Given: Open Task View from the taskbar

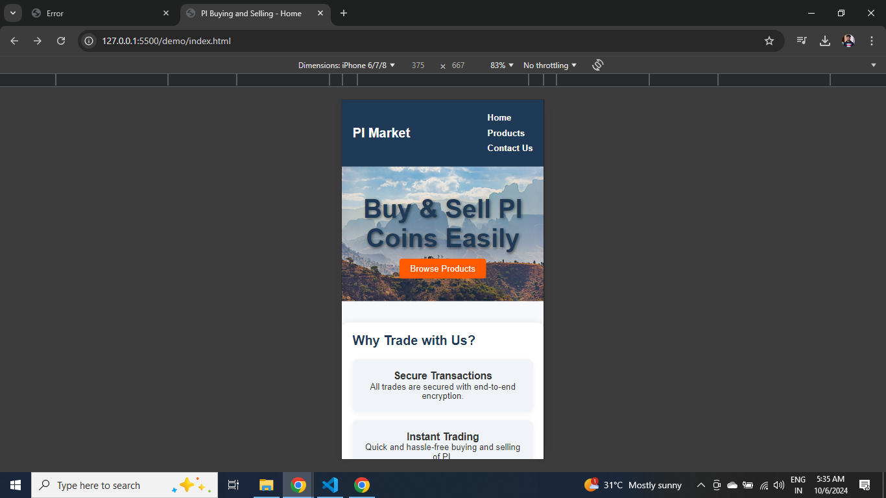Looking at the screenshot, I should pos(233,485).
